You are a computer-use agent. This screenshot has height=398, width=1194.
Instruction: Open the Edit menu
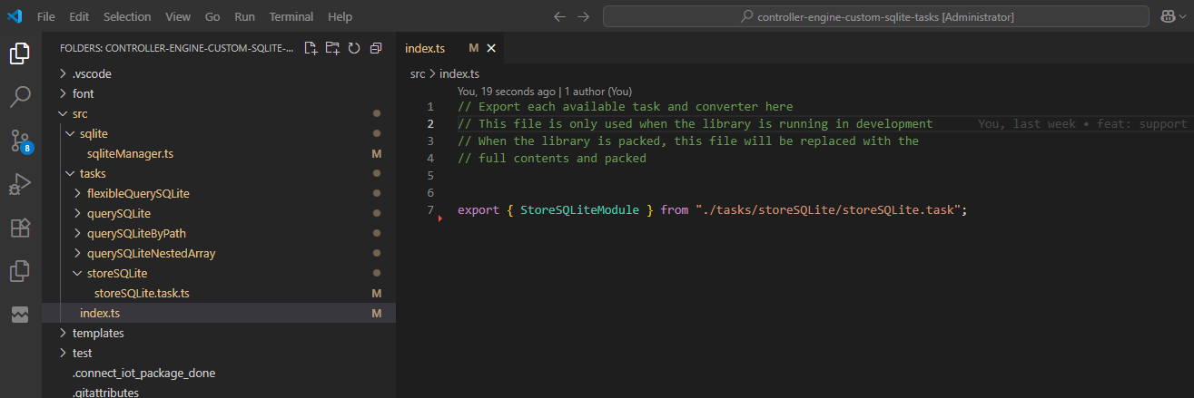[79, 16]
